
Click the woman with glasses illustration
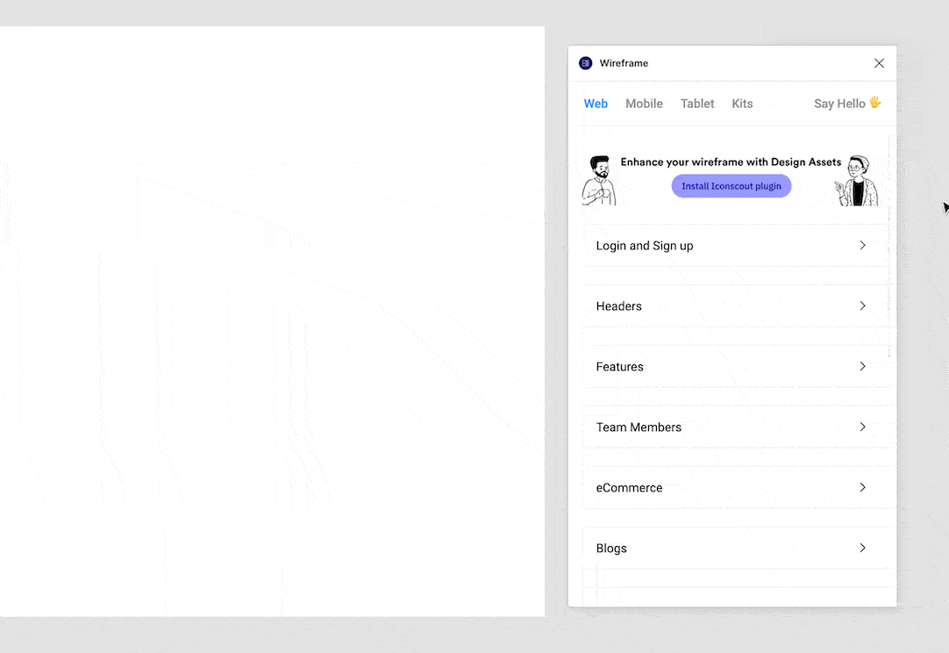856,181
